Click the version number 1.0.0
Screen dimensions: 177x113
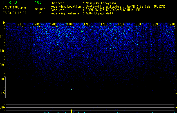[x=38, y=2]
